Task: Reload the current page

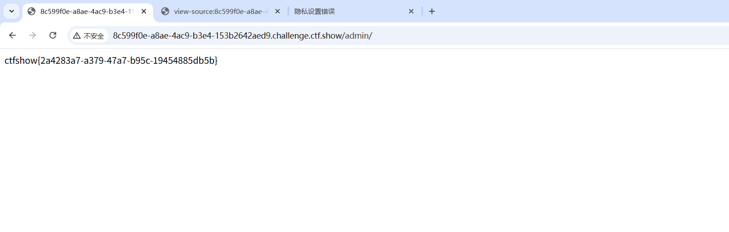Action: 53,35
